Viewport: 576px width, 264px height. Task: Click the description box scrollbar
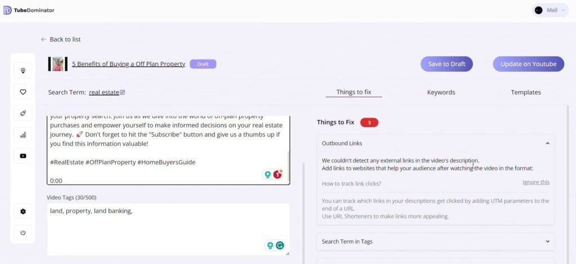[289, 166]
